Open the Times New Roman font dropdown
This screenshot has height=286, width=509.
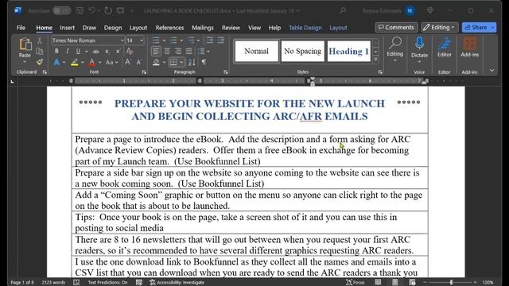[x=122, y=41]
